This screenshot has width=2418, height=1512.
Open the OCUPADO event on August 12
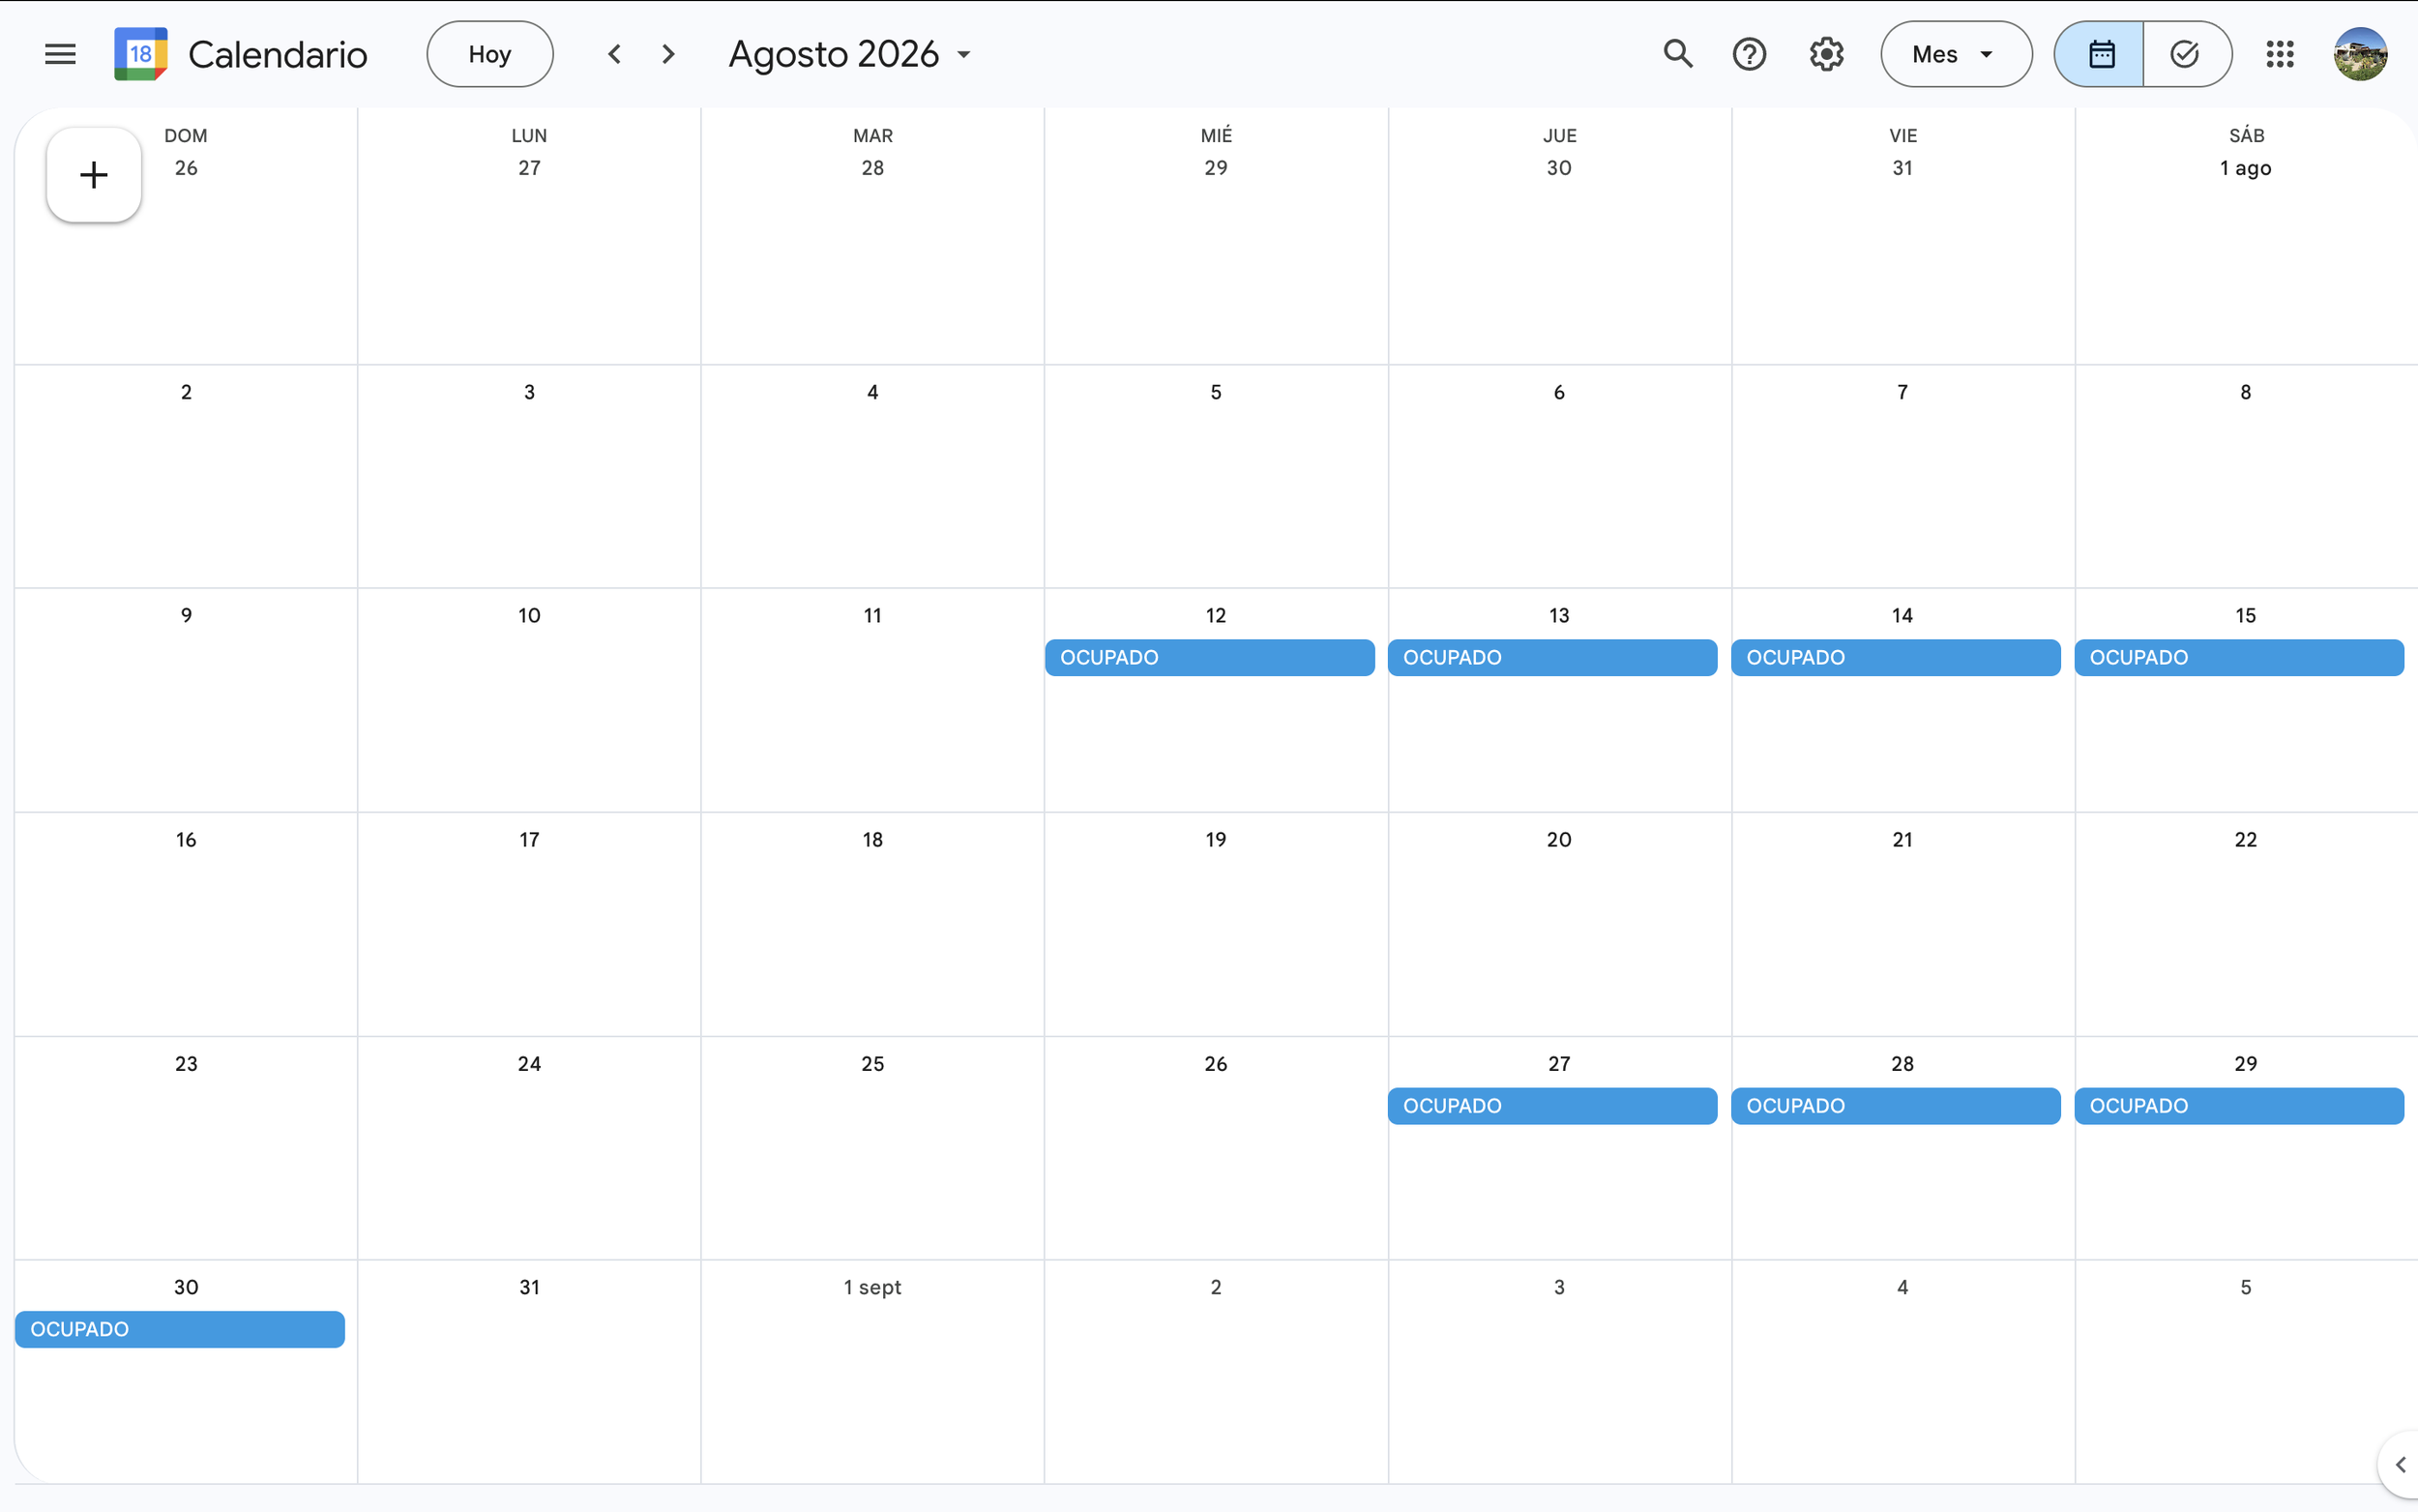coord(1210,658)
